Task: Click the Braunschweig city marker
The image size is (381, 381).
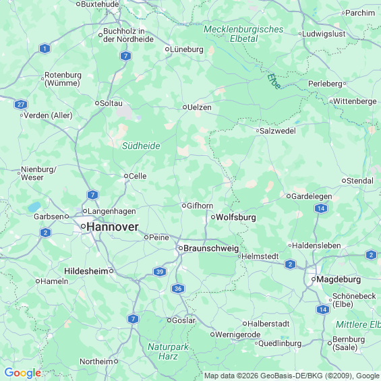Action: [x=181, y=248]
